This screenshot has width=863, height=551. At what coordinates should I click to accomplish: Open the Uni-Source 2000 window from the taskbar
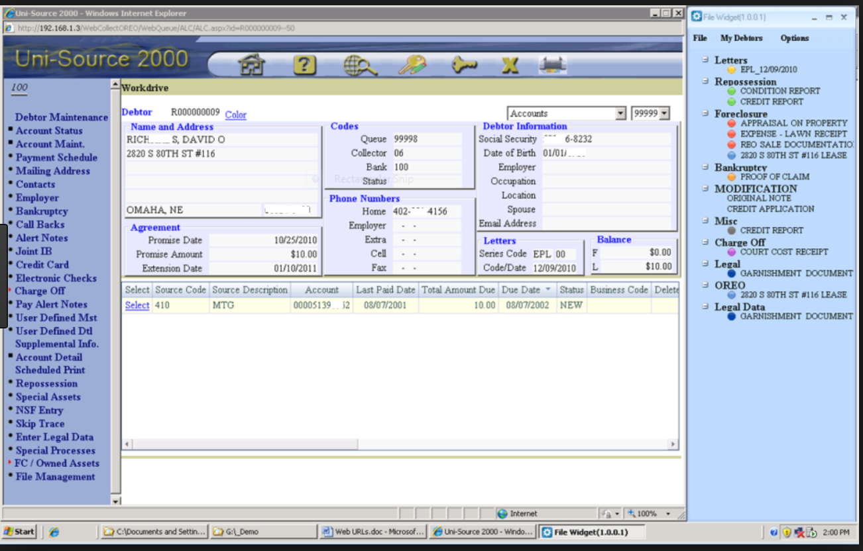[x=482, y=531]
